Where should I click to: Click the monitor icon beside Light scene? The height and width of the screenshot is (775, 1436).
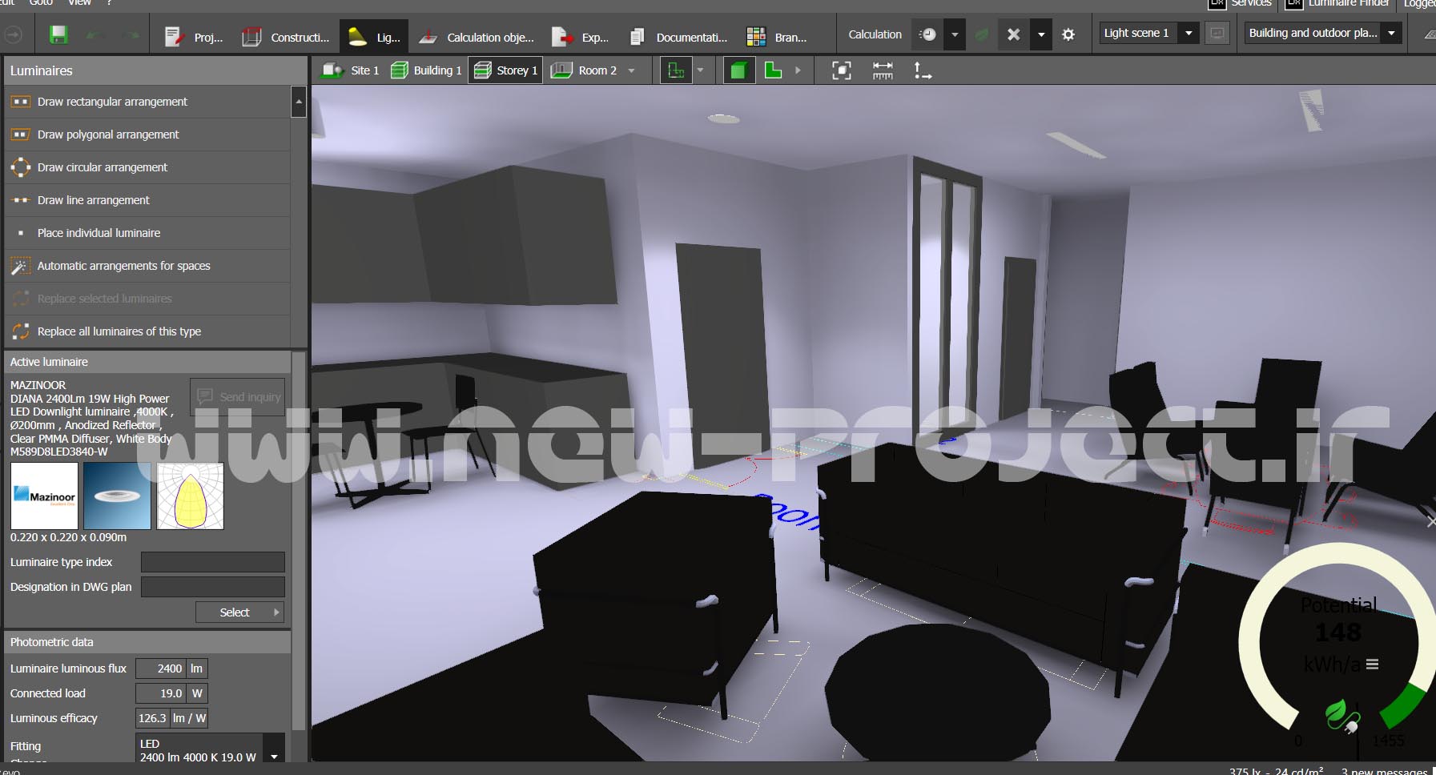pyautogui.click(x=1217, y=33)
